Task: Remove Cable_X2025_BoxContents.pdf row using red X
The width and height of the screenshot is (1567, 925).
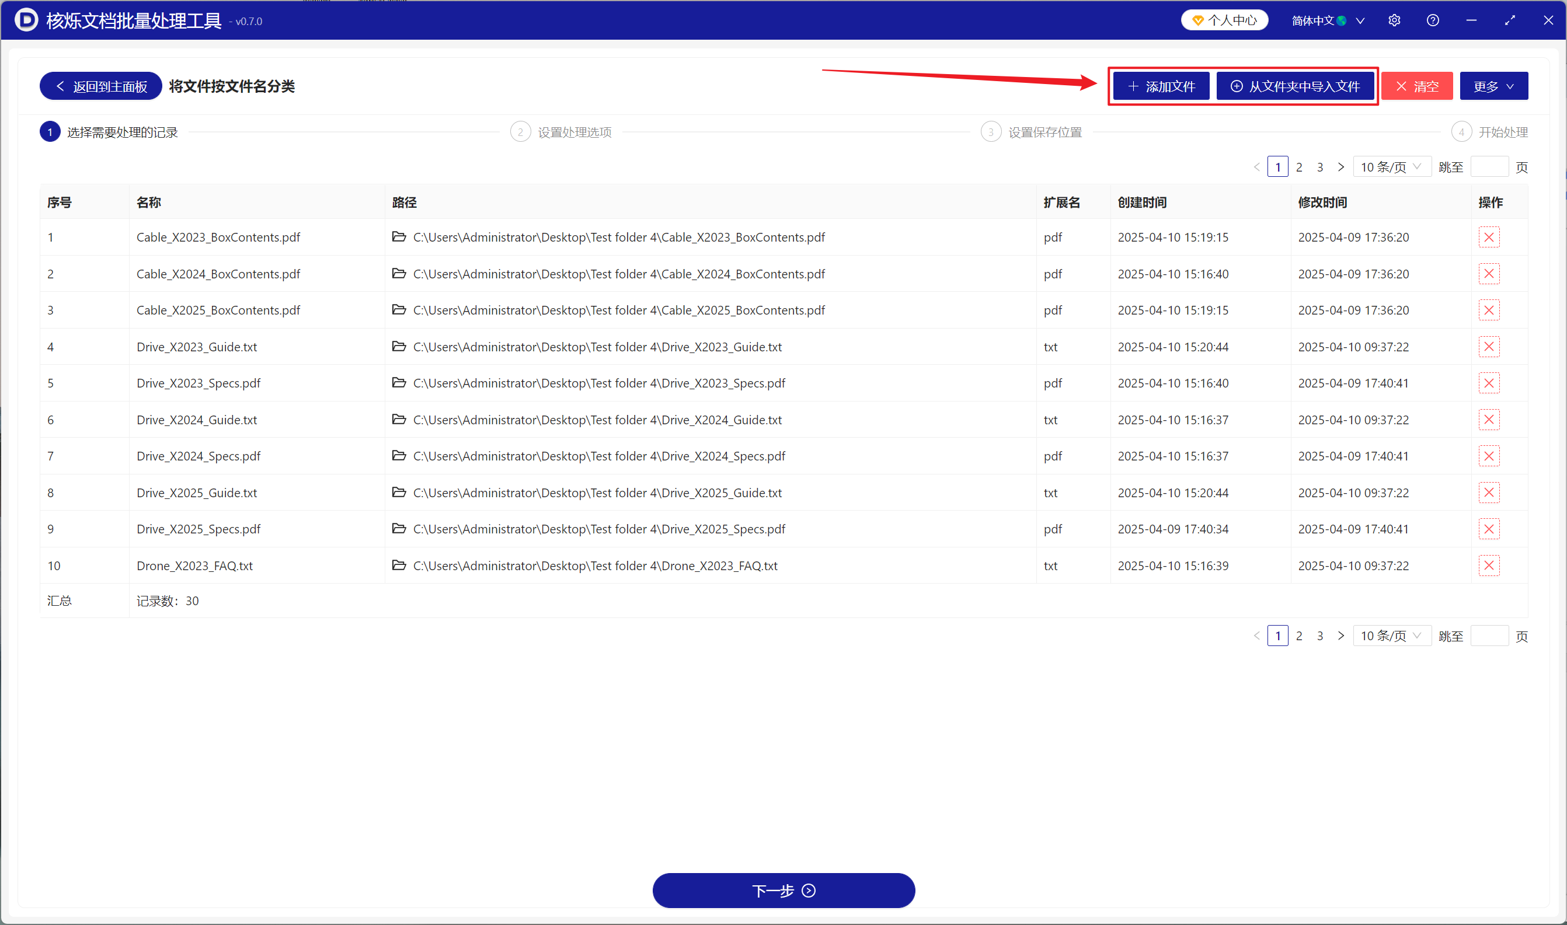Action: 1489,310
